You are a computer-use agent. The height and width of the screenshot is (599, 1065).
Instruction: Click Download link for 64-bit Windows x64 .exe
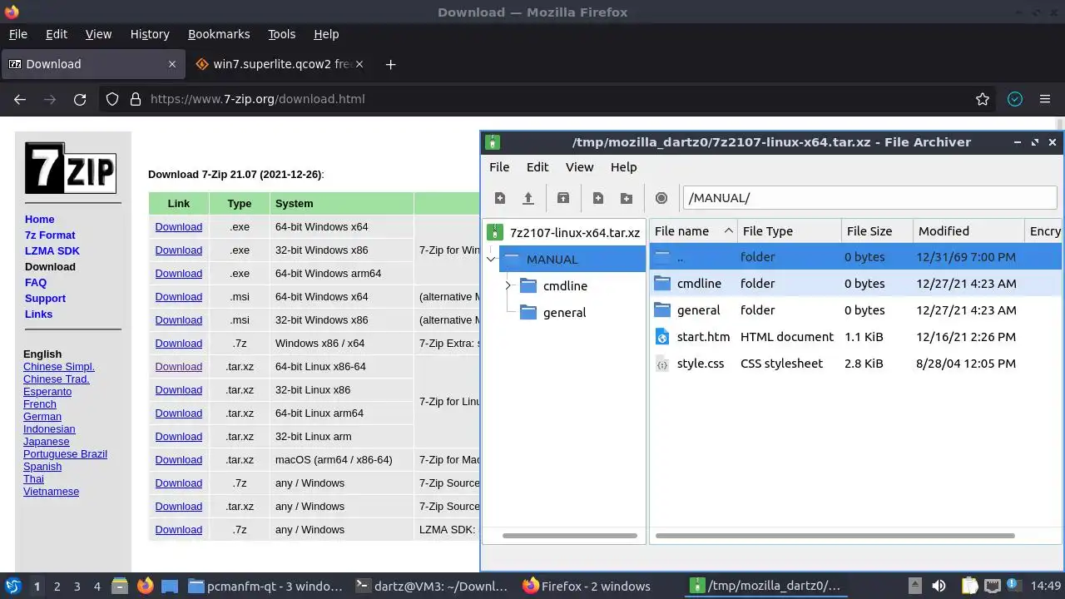click(178, 227)
